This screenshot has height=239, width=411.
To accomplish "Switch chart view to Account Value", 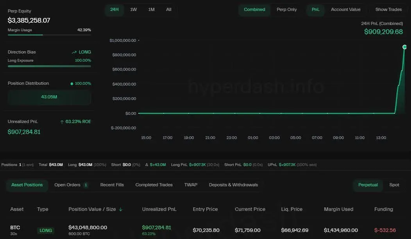I will coord(345,9).
